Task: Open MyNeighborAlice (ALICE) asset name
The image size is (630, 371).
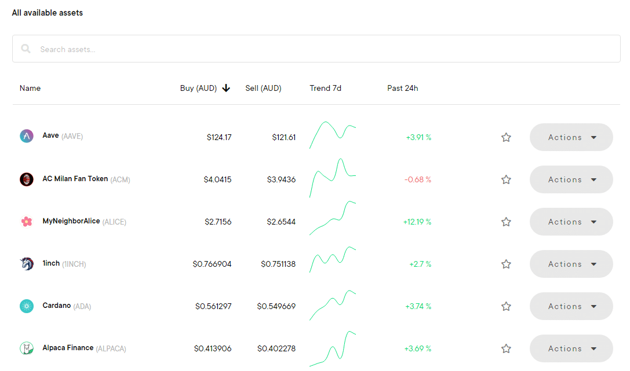Action: 85,222
